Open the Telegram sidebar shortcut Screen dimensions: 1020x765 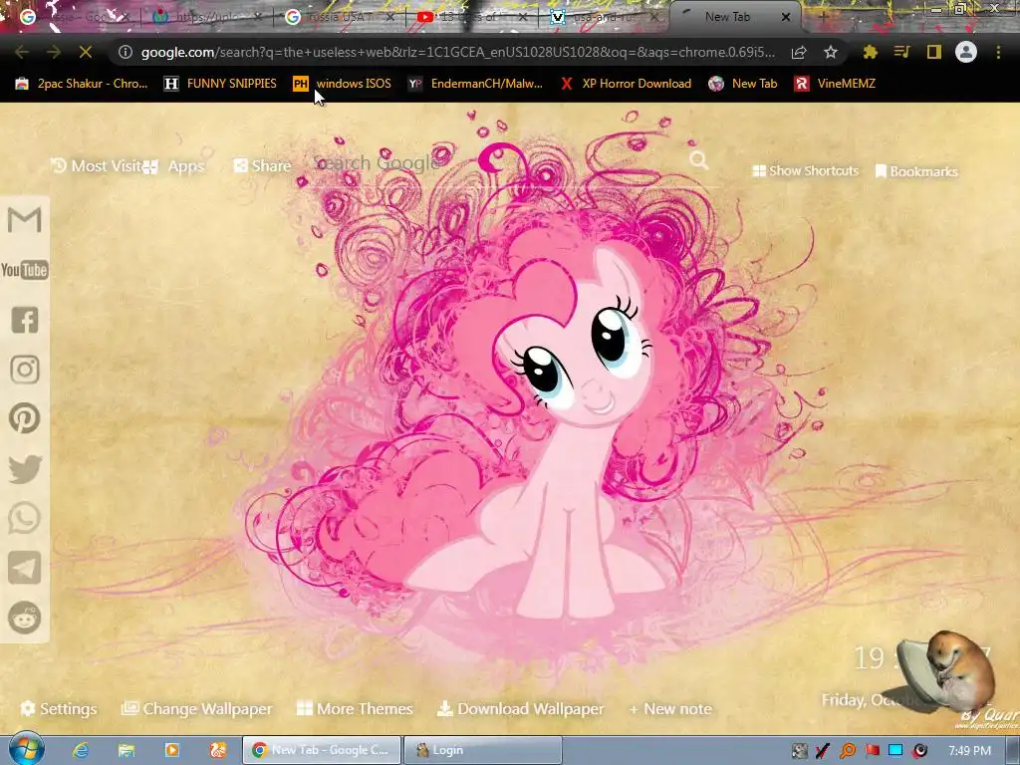click(x=25, y=568)
